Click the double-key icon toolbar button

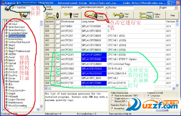tap(52, 15)
